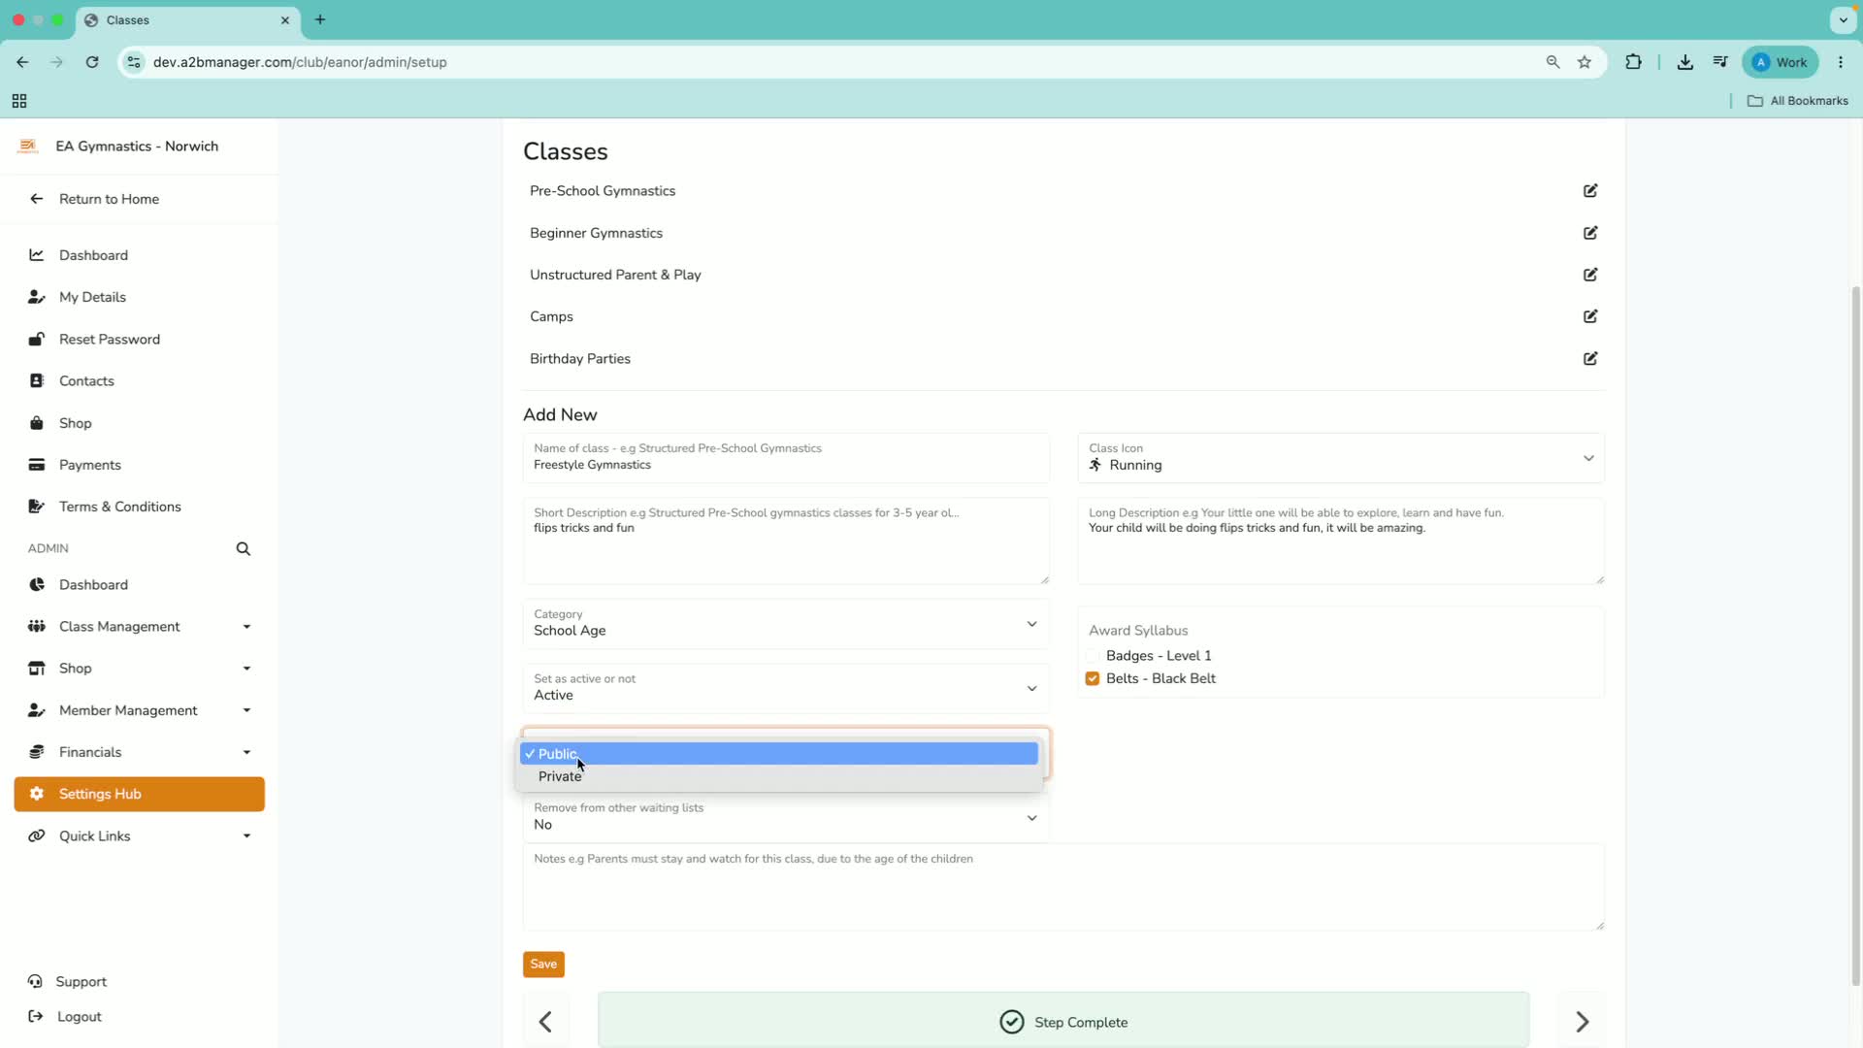Edit the Camps class entry
1863x1048 pixels.
[1590, 316]
